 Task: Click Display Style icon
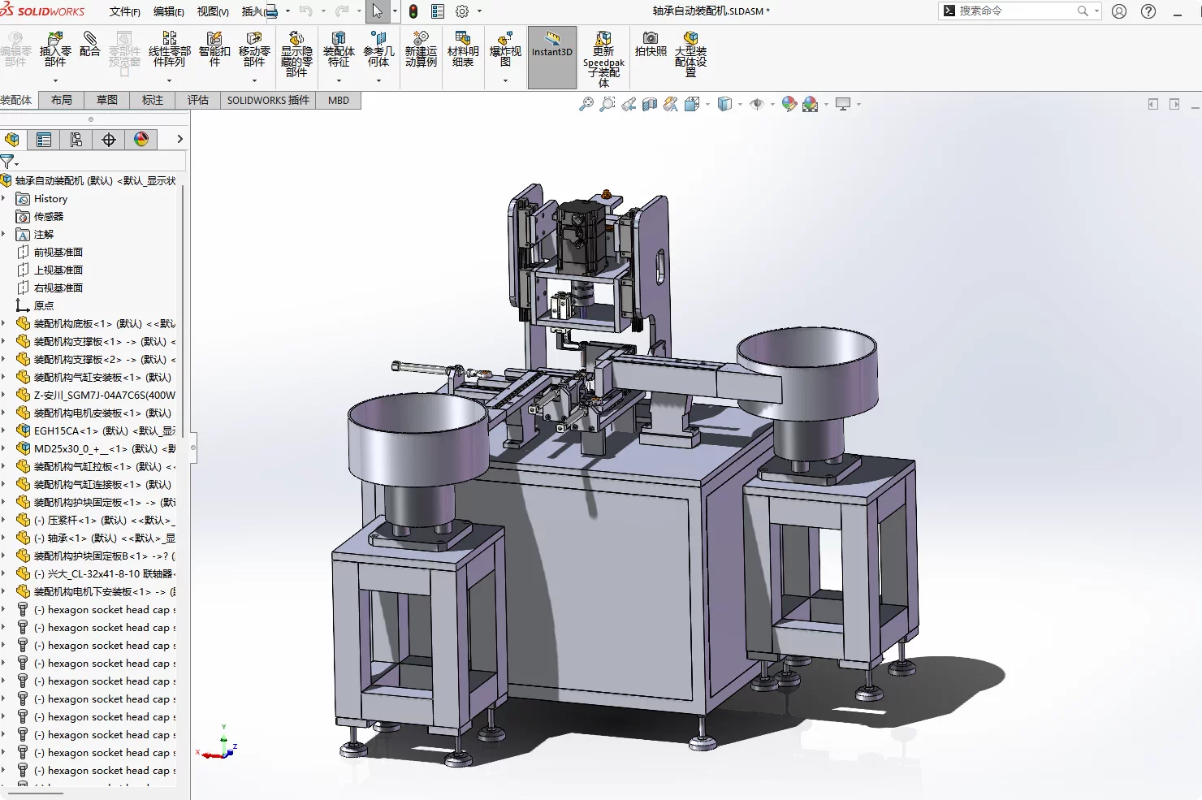pyautogui.click(x=725, y=104)
